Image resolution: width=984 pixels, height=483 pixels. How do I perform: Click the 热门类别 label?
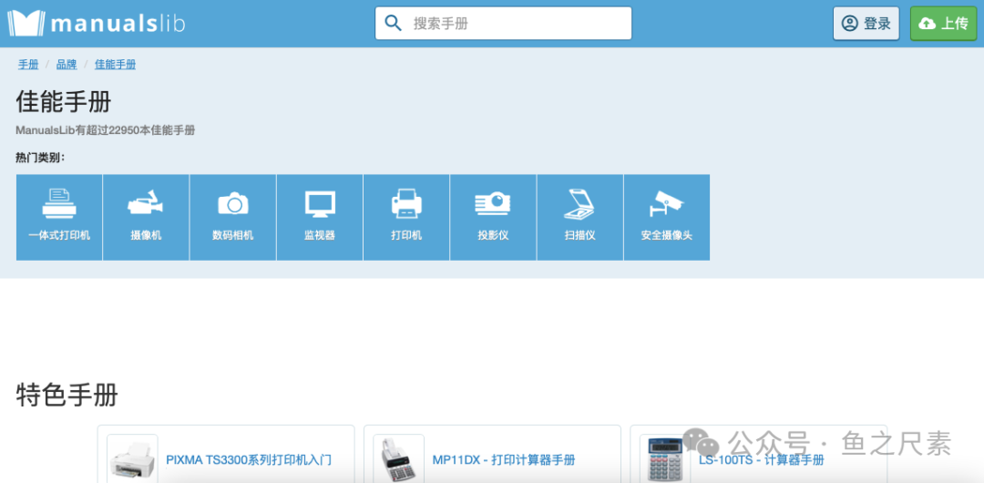pos(40,157)
